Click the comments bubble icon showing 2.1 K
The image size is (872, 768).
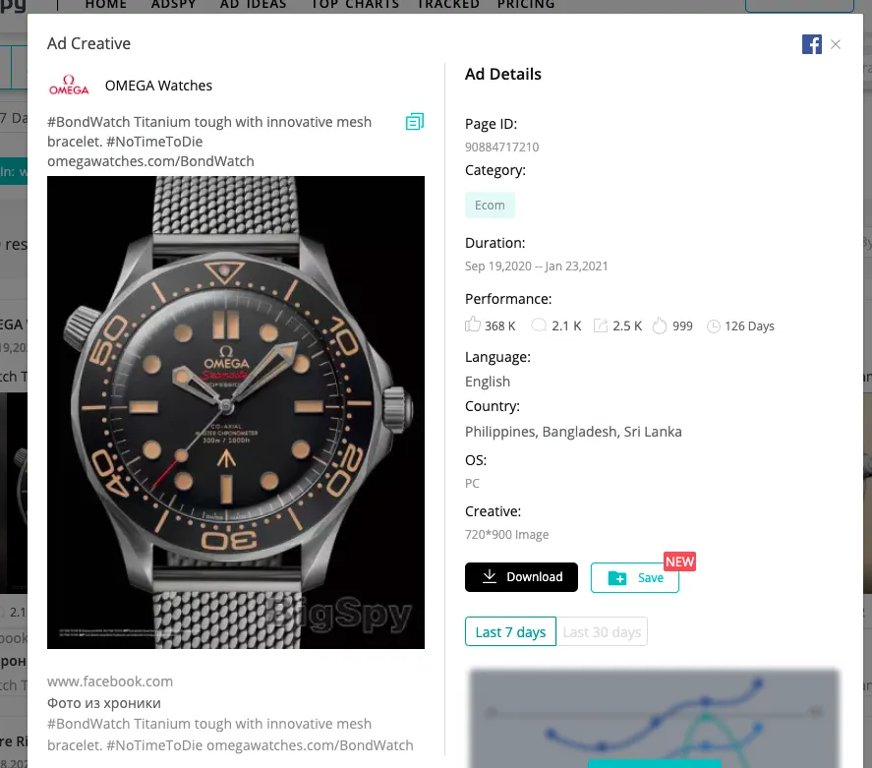538,325
